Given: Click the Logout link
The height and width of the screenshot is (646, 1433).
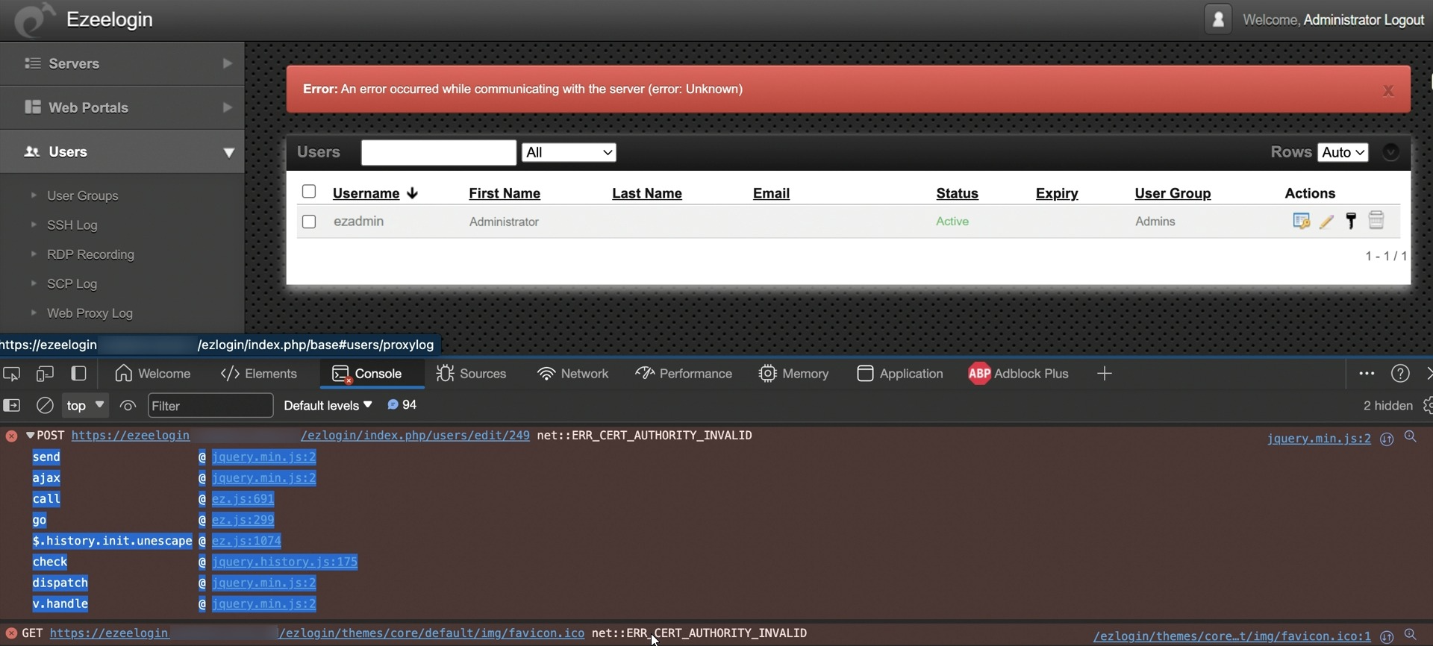Looking at the screenshot, I should coord(1404,20).
